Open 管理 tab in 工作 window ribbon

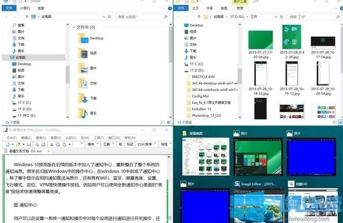[x=240, y=8]
